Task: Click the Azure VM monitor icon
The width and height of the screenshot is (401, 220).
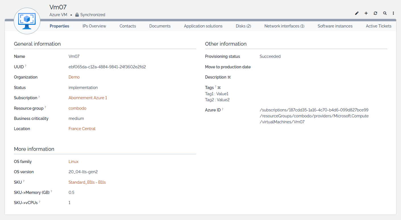Action: click(x=27, y=21)
